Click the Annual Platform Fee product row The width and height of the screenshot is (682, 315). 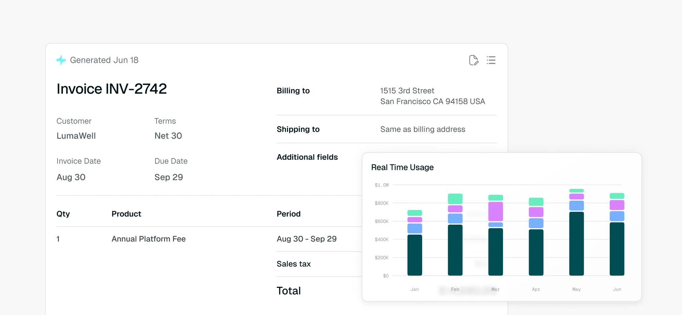(209, 239)
